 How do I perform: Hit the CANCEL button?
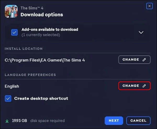[138, 121]
